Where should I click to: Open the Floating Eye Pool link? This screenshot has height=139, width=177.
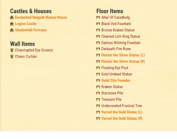click(x=115, y=68)
